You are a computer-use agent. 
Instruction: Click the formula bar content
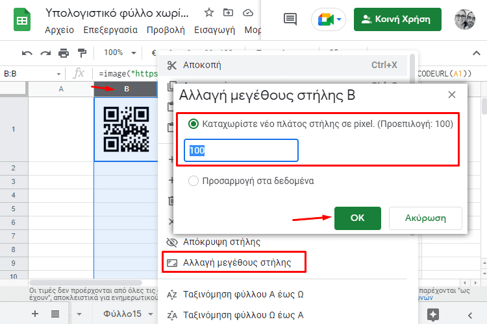129,74
